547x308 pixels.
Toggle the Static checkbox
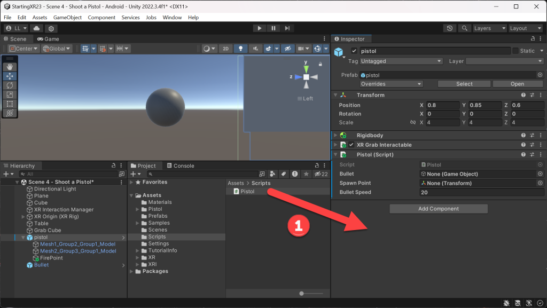pos(515,51)
